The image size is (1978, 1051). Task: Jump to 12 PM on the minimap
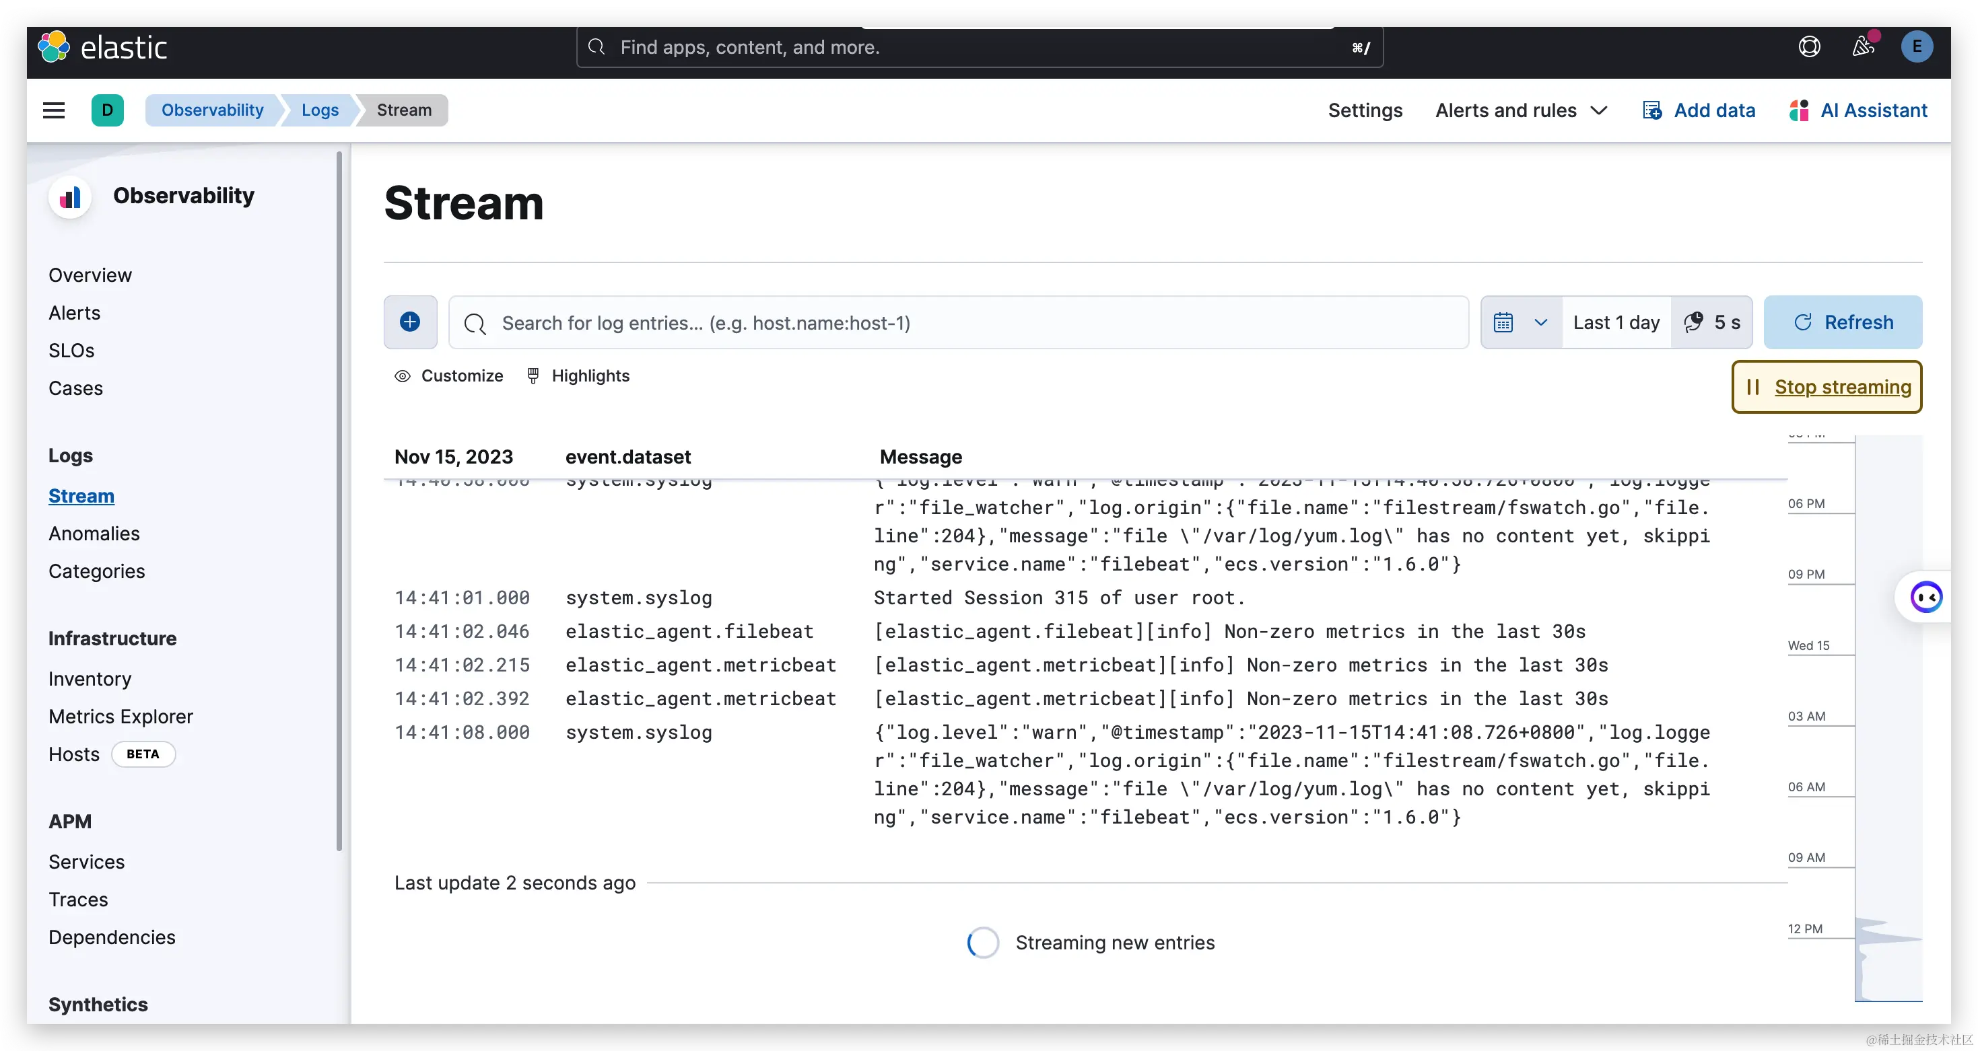pos(1804,929)
